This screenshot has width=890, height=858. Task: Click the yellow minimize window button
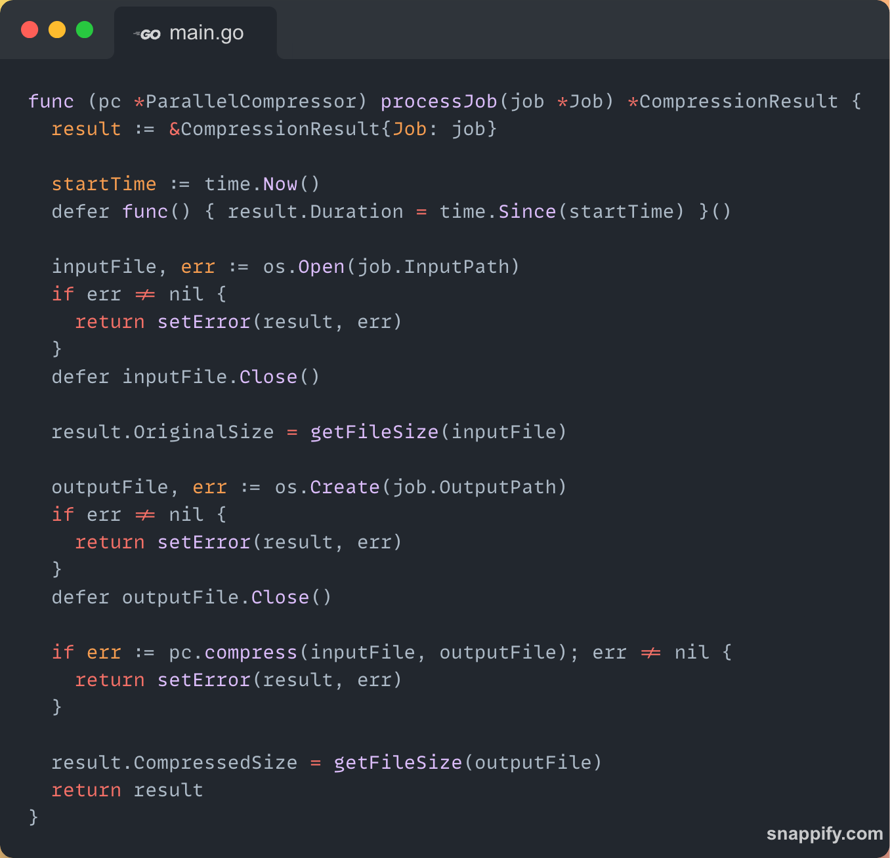[x=57, y=30]
